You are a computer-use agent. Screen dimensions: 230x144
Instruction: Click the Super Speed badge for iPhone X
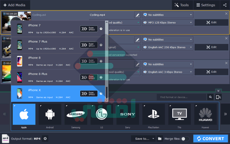[89, 93]
